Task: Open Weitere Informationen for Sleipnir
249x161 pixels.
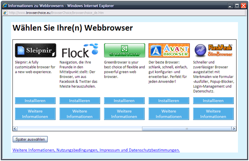Action: click(35, 114)
